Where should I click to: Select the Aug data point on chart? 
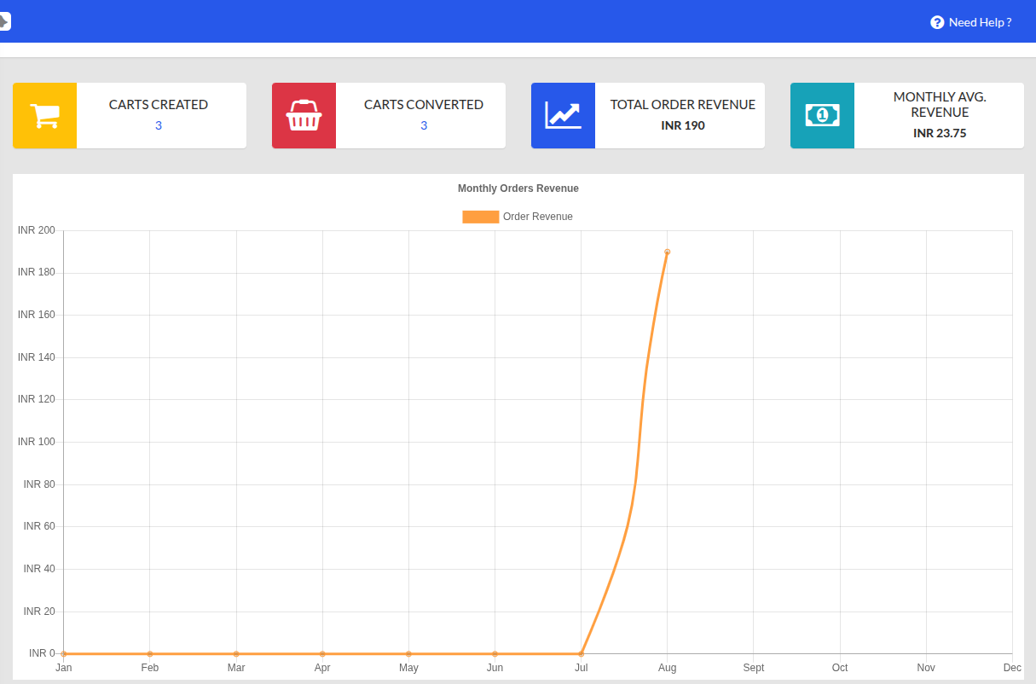tap(667, 252)
